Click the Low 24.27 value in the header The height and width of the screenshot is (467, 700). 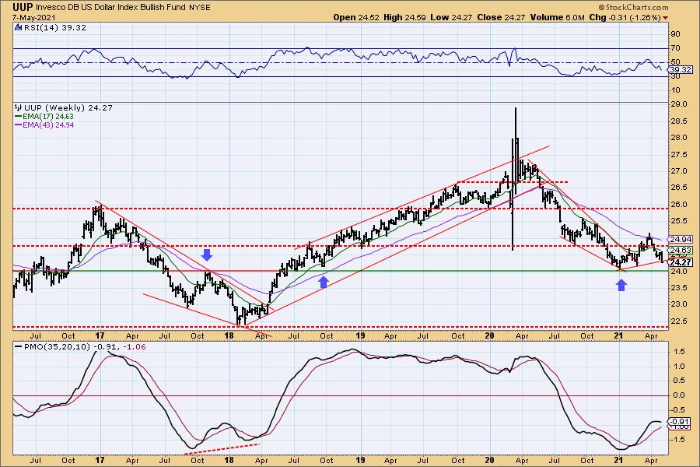[x=451, y=17]
